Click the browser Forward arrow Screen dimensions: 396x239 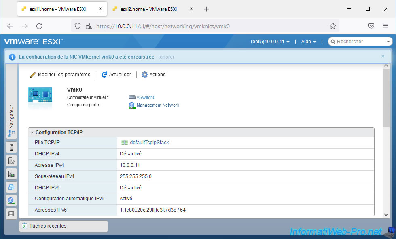point(25,26)
